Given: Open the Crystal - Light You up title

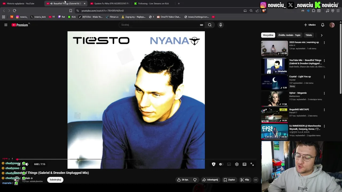Looking at the screenshot, I should [x=300, y=77].
